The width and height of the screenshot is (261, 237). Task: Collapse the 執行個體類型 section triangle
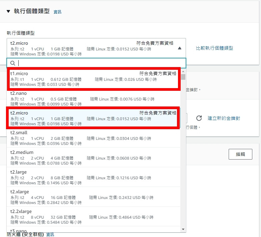click(8, 11)
